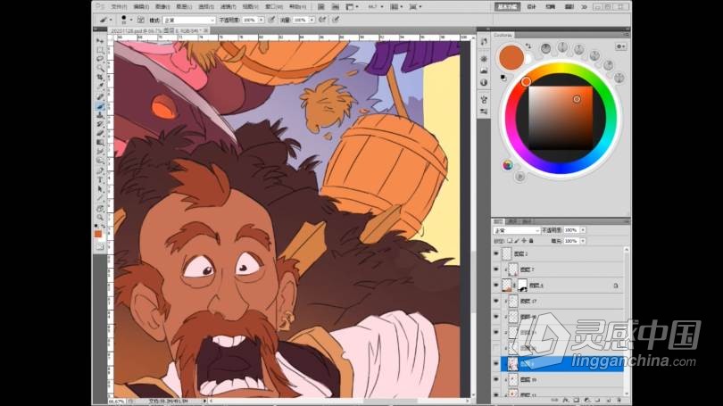This screenshot has width=723, height=406.
Task: Select the Eyedropper tool
Action: click(100, 87)
